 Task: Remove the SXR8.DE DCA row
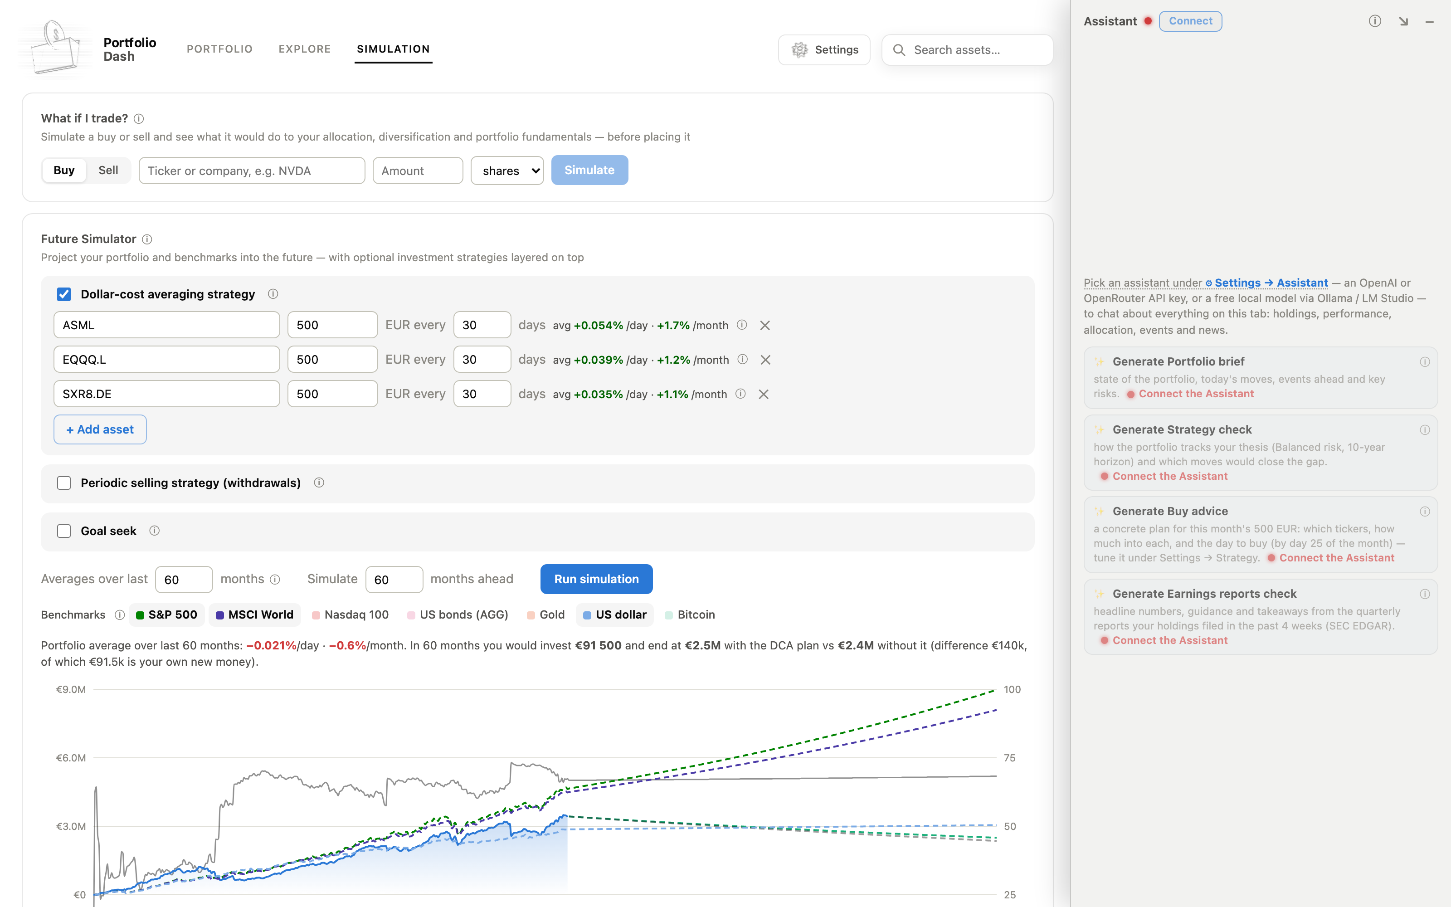763,394
